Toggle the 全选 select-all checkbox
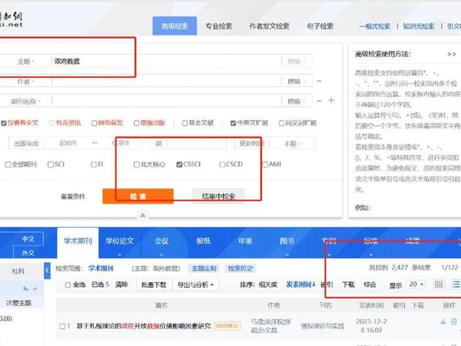The width and height of the screenshot is (461, 346). [67, 285]
